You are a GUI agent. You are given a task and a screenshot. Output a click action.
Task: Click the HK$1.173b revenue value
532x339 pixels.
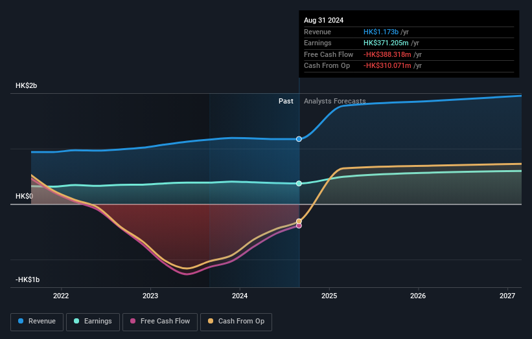click(381, 32)
